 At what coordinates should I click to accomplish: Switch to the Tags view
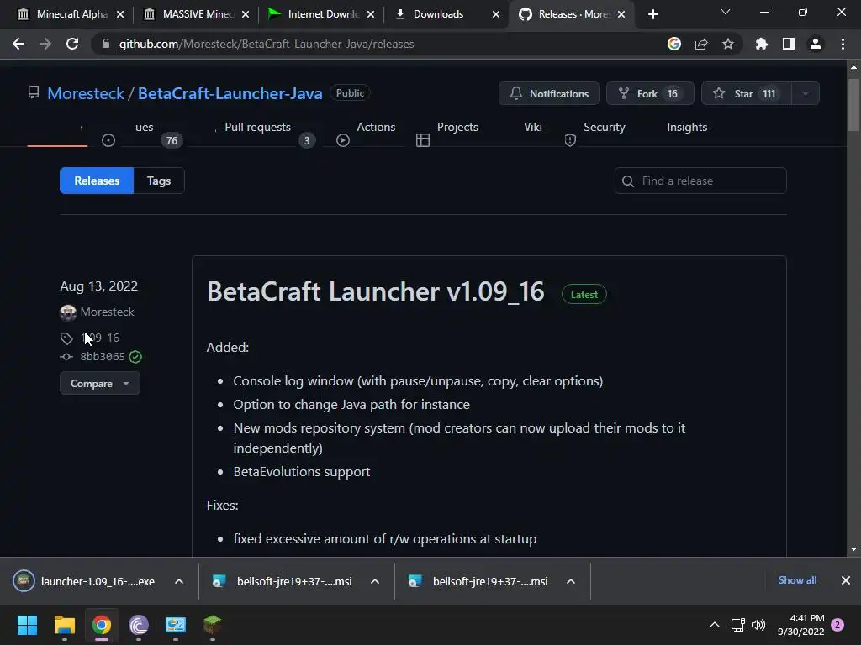coord(159,181)
